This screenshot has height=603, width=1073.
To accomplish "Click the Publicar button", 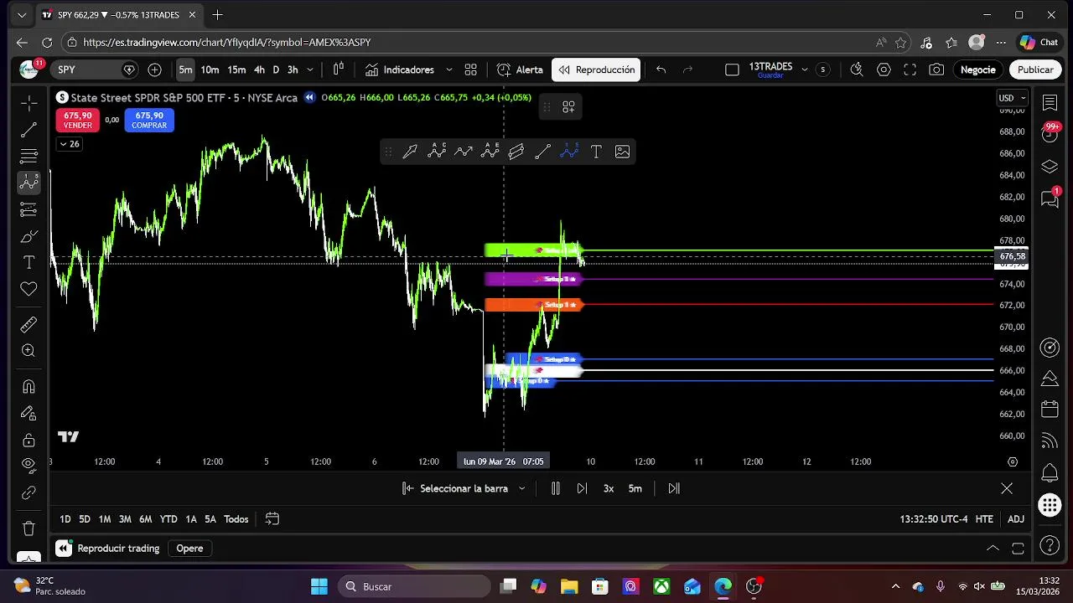I will (1035, 70).
